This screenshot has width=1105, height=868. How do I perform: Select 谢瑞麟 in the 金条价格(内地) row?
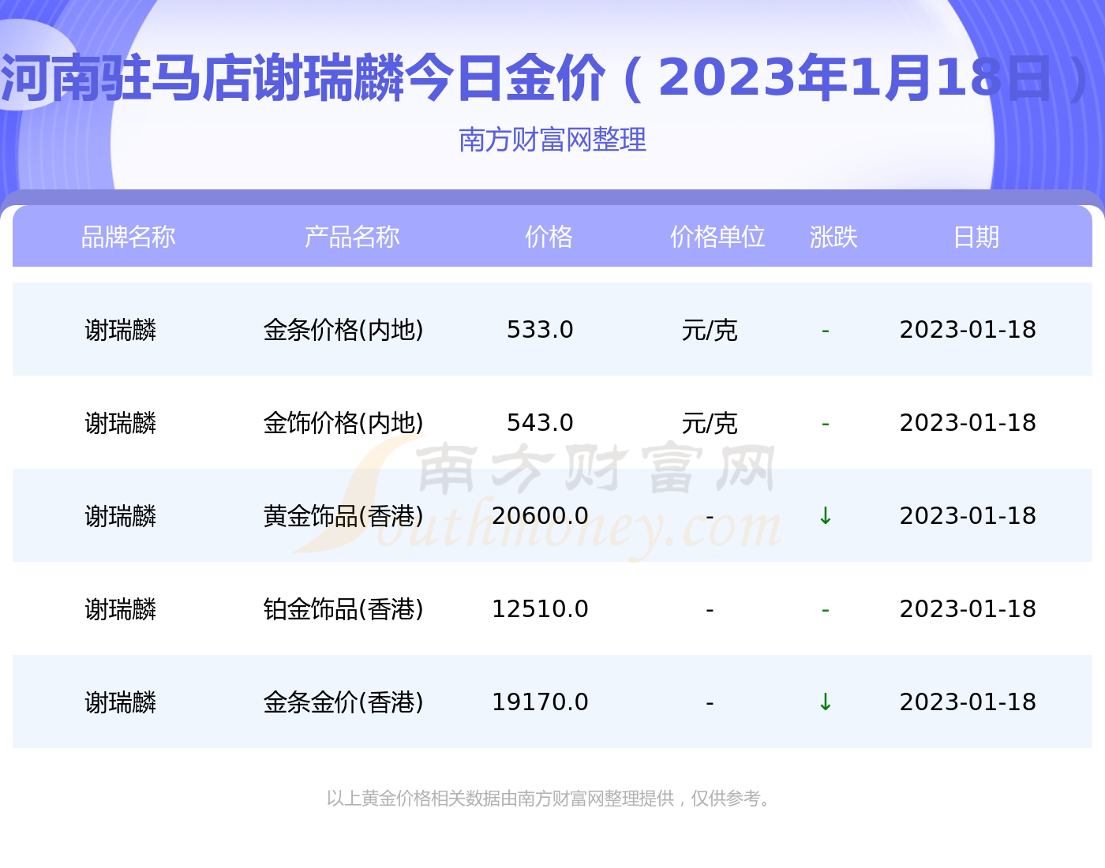point(121,330)
